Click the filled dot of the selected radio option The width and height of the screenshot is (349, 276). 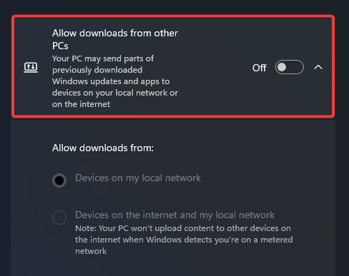click(x=59, y=180)
